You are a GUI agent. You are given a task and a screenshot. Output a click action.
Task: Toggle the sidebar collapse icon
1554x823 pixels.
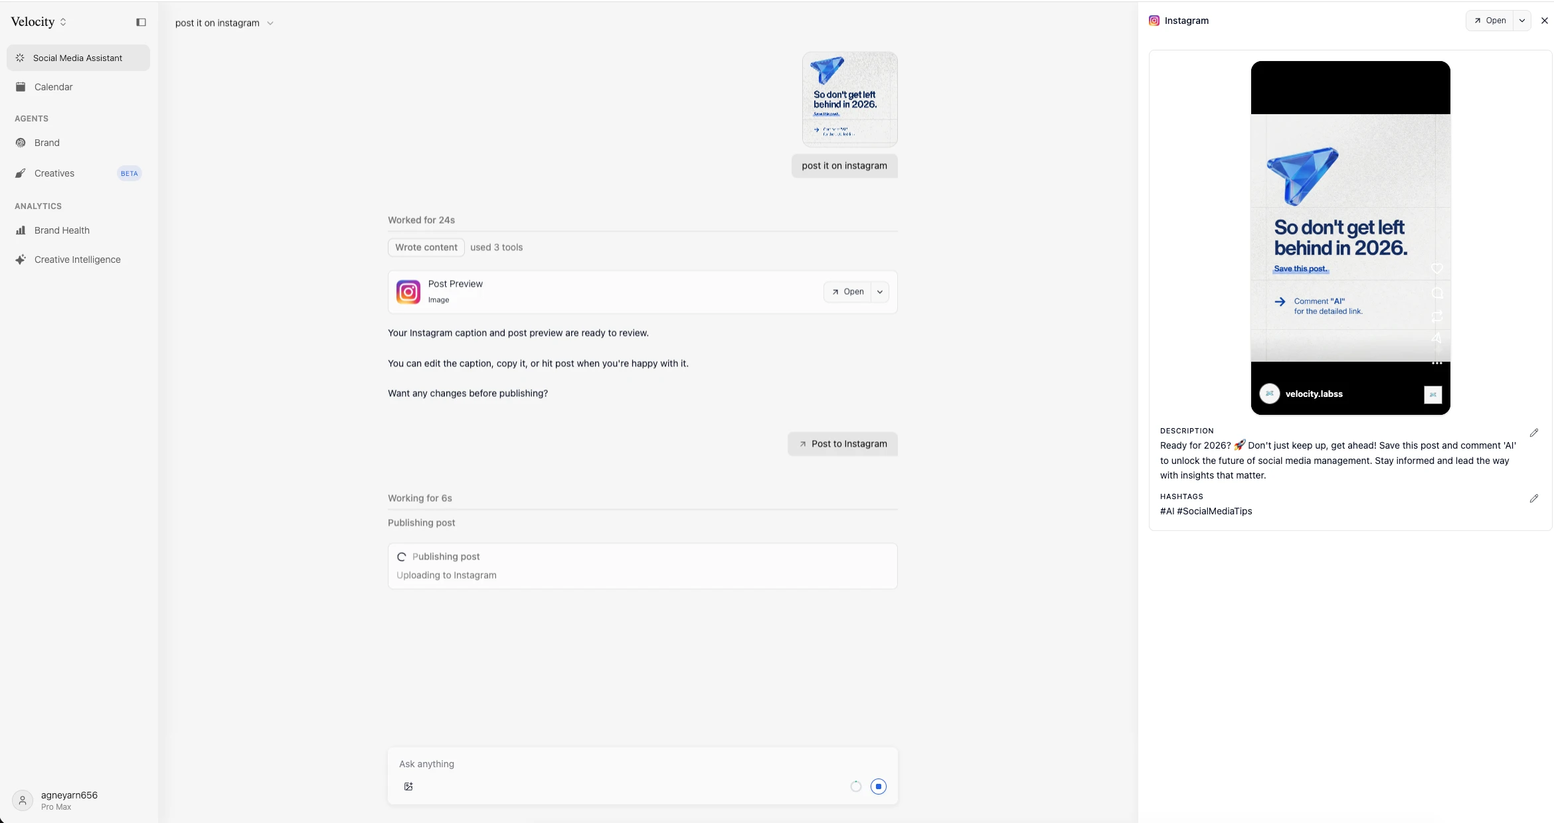click(141, 22)
